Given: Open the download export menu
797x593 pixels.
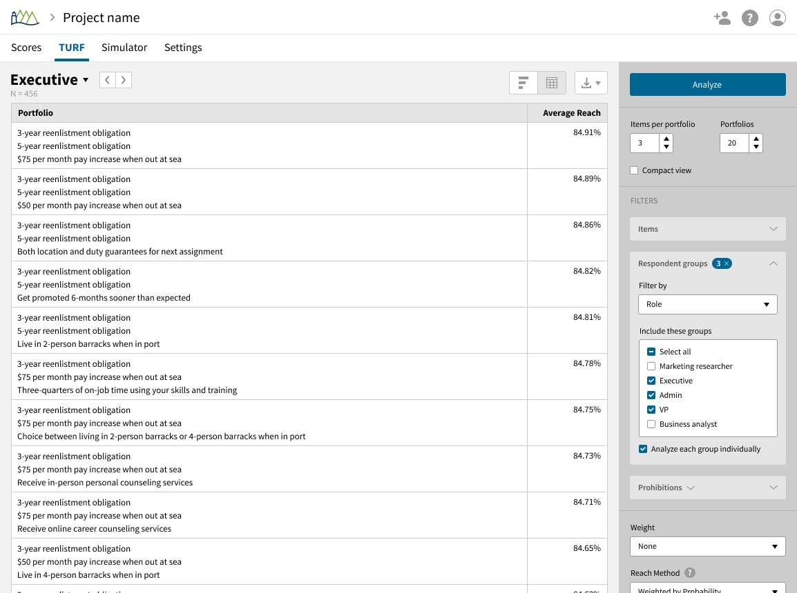Looking at the screenshot, I should pos(590,83).
